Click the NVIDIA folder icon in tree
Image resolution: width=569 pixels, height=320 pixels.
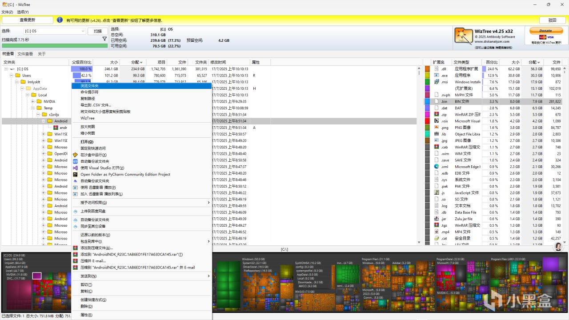pos(39,101)
